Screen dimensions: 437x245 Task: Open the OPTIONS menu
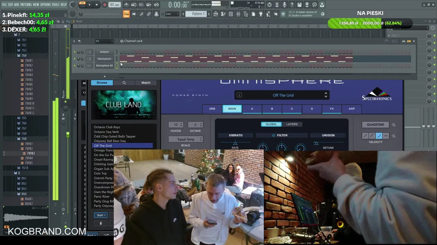(x=45, y=5)
